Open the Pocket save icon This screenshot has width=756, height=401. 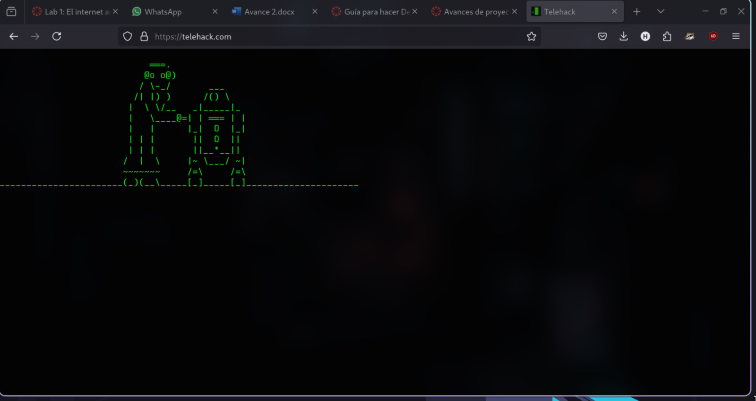coord(602,36)
